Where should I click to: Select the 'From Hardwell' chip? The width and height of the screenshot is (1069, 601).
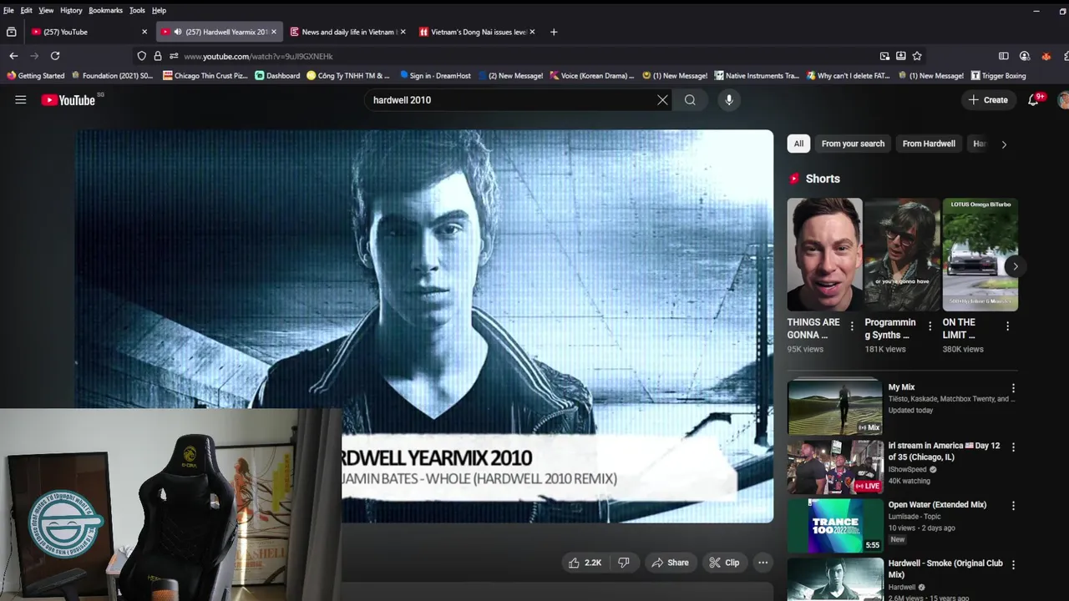click(929, 144)
